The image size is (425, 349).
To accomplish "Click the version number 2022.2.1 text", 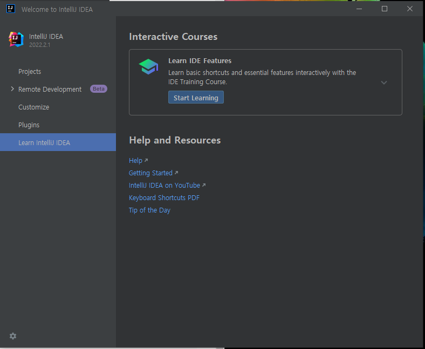I will (x=39, y=45).
